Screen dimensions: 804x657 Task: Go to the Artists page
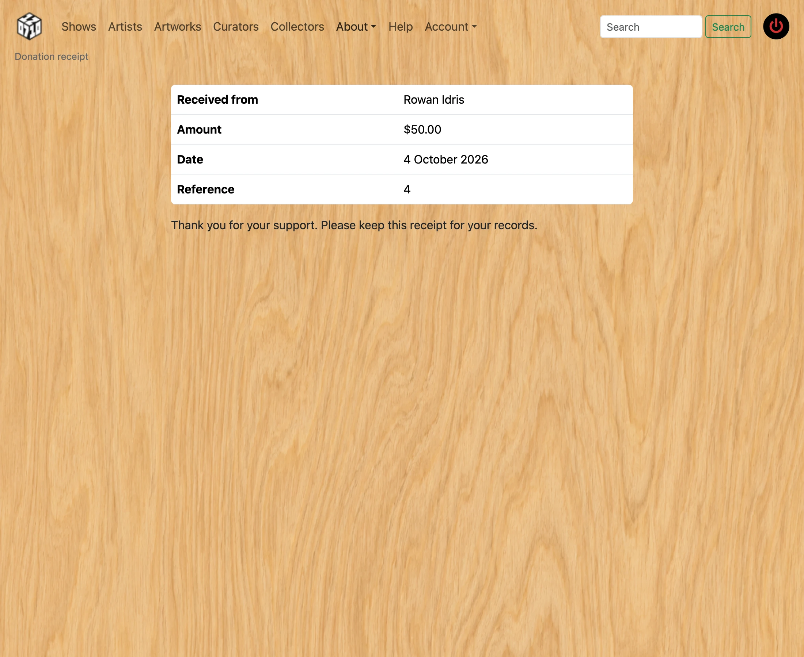pos(125,27)
